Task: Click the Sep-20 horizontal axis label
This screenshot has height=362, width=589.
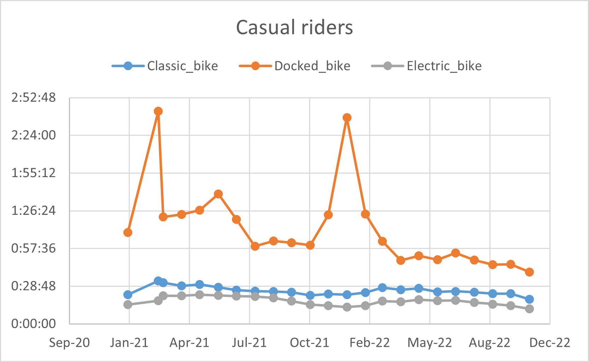Action: click(69, 343)
